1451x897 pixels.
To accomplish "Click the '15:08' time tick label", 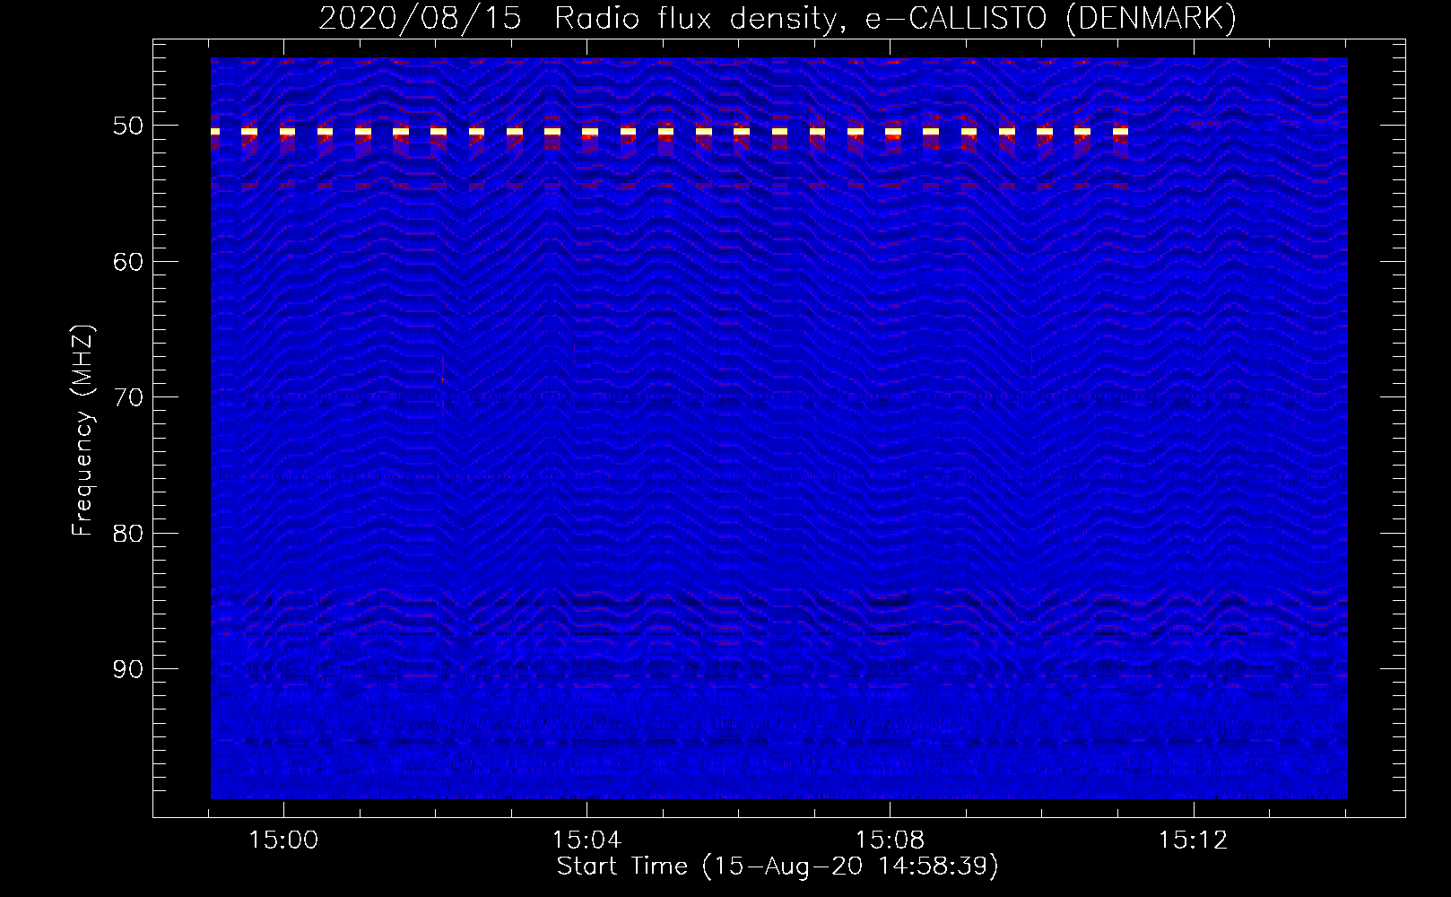I will [890, 840].
